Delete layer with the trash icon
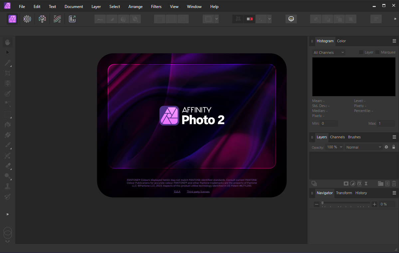The image size is (399, 253). [394, 184]
